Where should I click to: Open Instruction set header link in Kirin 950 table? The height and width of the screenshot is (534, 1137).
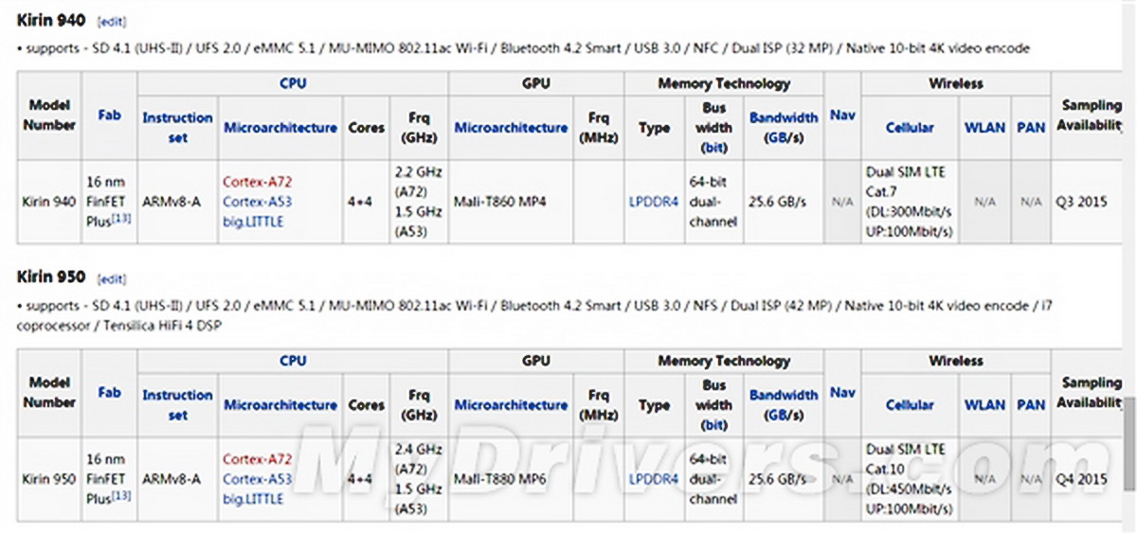click(177, 404)
